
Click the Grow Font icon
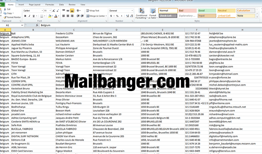(54, 11)
